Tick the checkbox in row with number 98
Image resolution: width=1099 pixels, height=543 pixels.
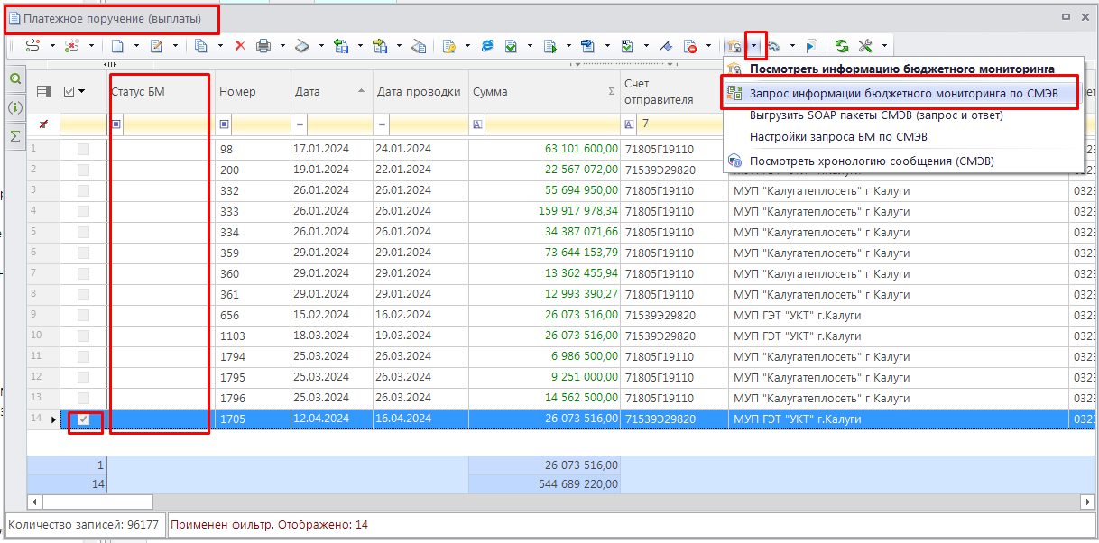pyautogui.click(x=83, y=149)
